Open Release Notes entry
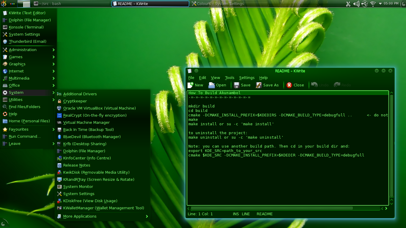The width and height of the screenshot is (406, 228). [x=103, y=165]
